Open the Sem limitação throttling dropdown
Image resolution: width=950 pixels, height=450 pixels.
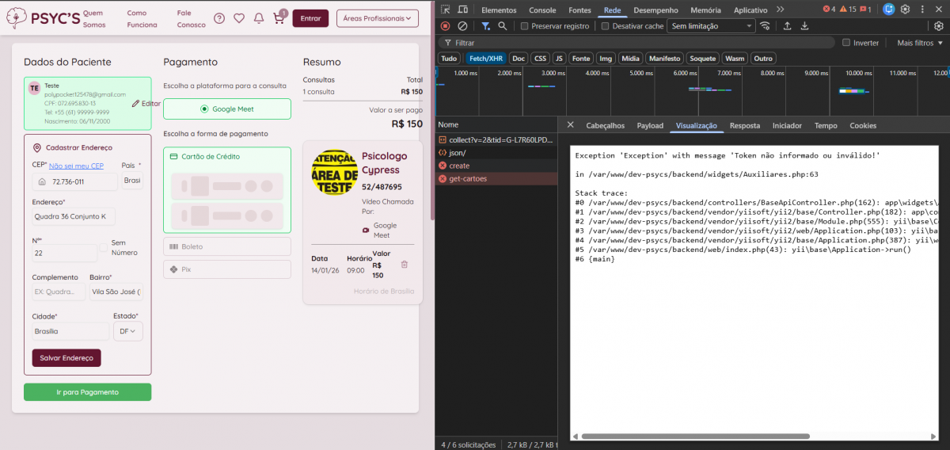(x=710, y=26)
